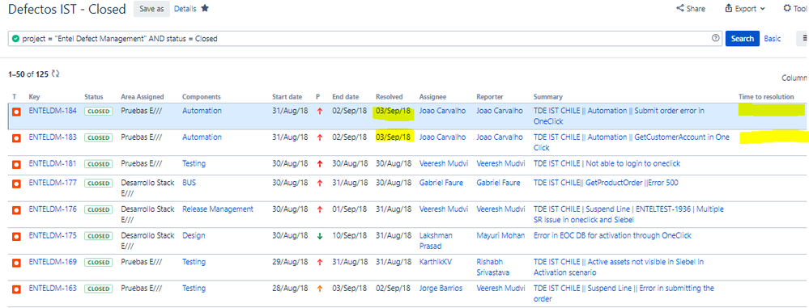Sort by the Resolved column header
This screenshot has width=809, height=308.
(389, 97)
